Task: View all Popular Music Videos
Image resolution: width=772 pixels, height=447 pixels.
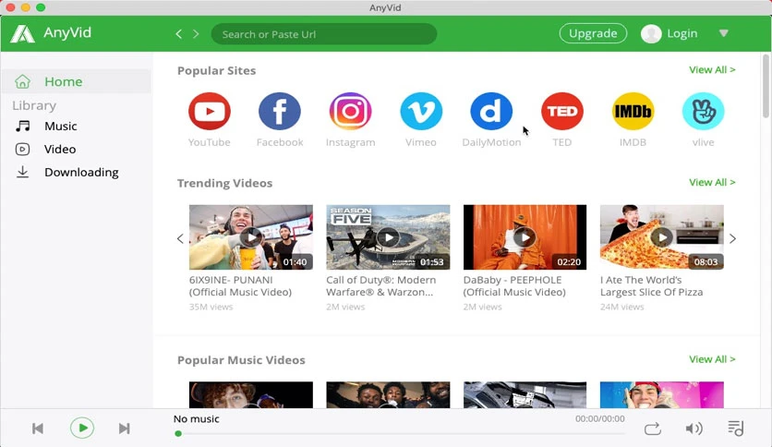Action: 712,359
